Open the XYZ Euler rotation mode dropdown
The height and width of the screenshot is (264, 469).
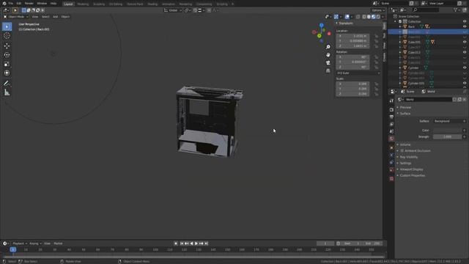[x=358, y=73]
